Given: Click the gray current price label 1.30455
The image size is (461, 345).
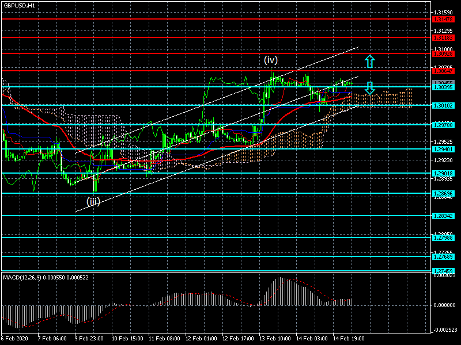Looking at the screenshot, I should [x=443, y=82].
